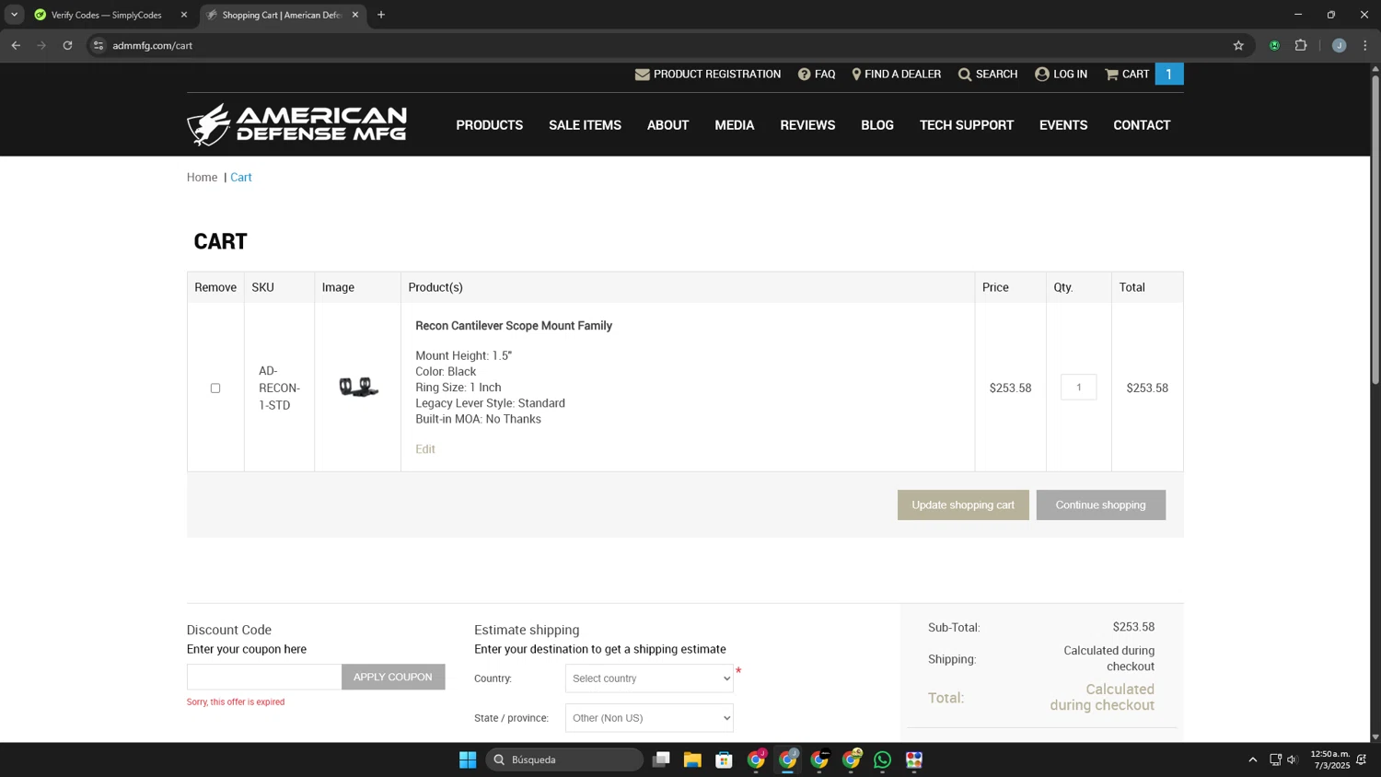This screenshot has width=1381, height=777.
Task: Open site Search magnifier link
Action: coord(987,75)
